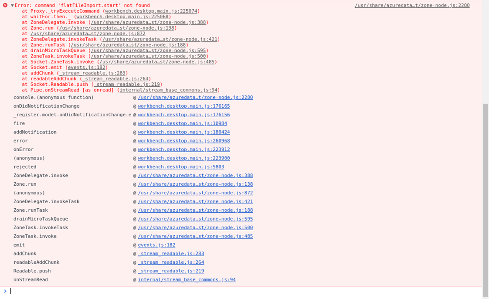Click the red error circle icon
This screenshot has width=490, height=299.
[5, 5]
